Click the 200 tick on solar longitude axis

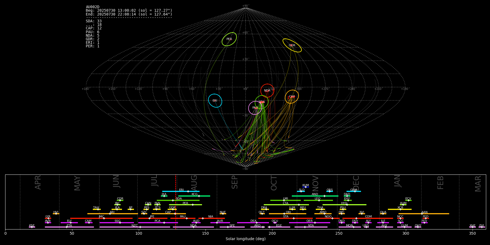tap(272, 233)
